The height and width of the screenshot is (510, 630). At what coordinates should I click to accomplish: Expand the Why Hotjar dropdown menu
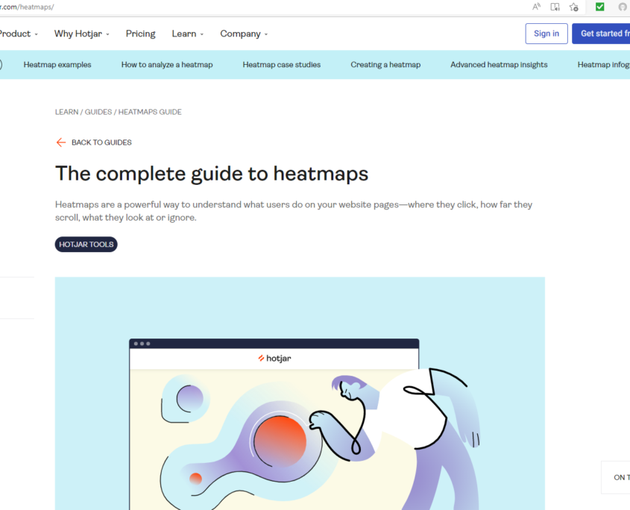pyautogui.click(x=81, y=34)
